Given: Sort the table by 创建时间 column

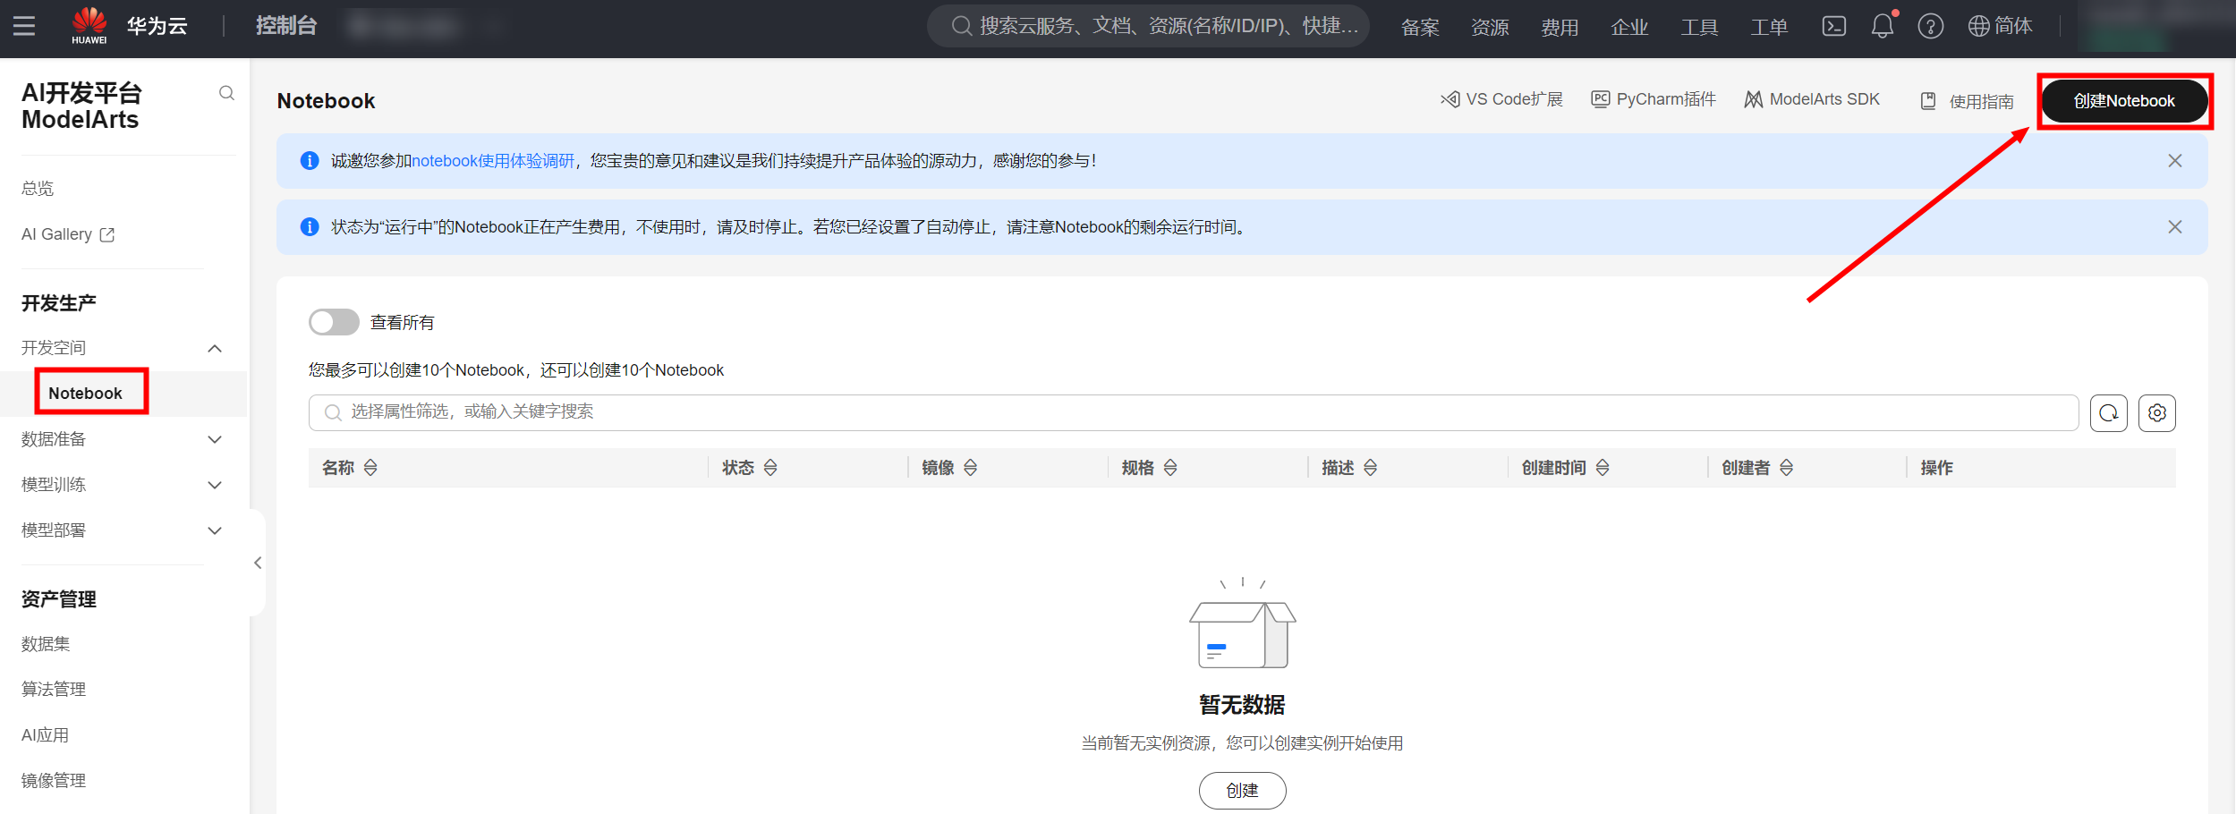Looking at the screenshot, I should (1603, 468).
